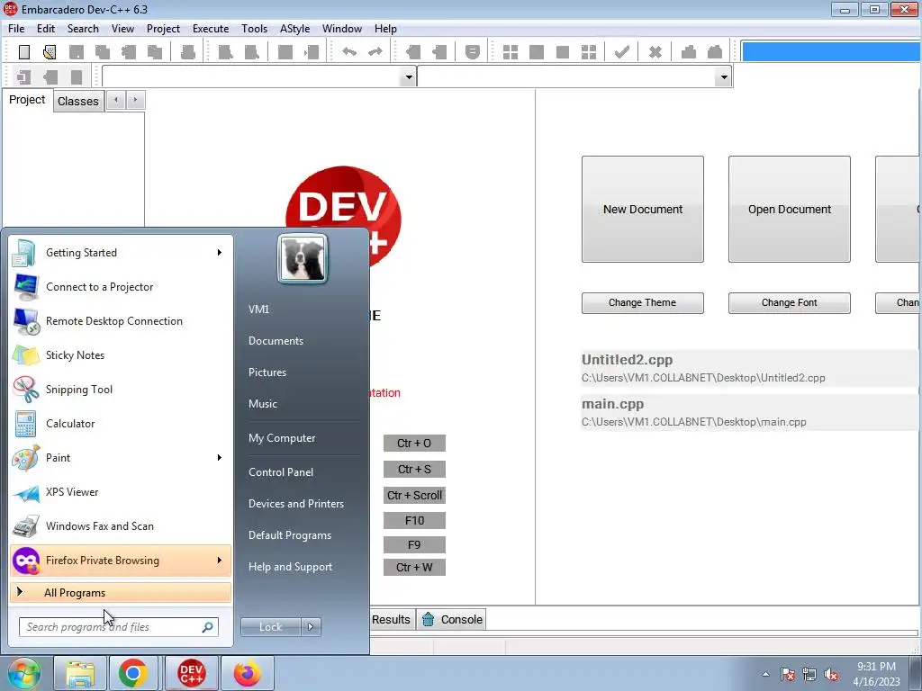The height and width of the screenshot is (691, 922).
Task: Click the Open Document button
Action: tap(790, 209)
